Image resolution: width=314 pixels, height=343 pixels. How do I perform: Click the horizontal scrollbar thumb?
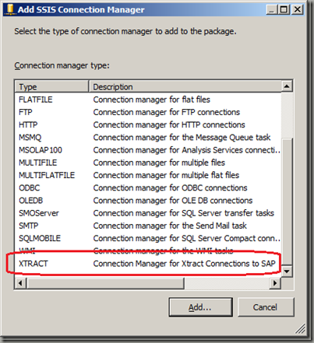(105, 283)
